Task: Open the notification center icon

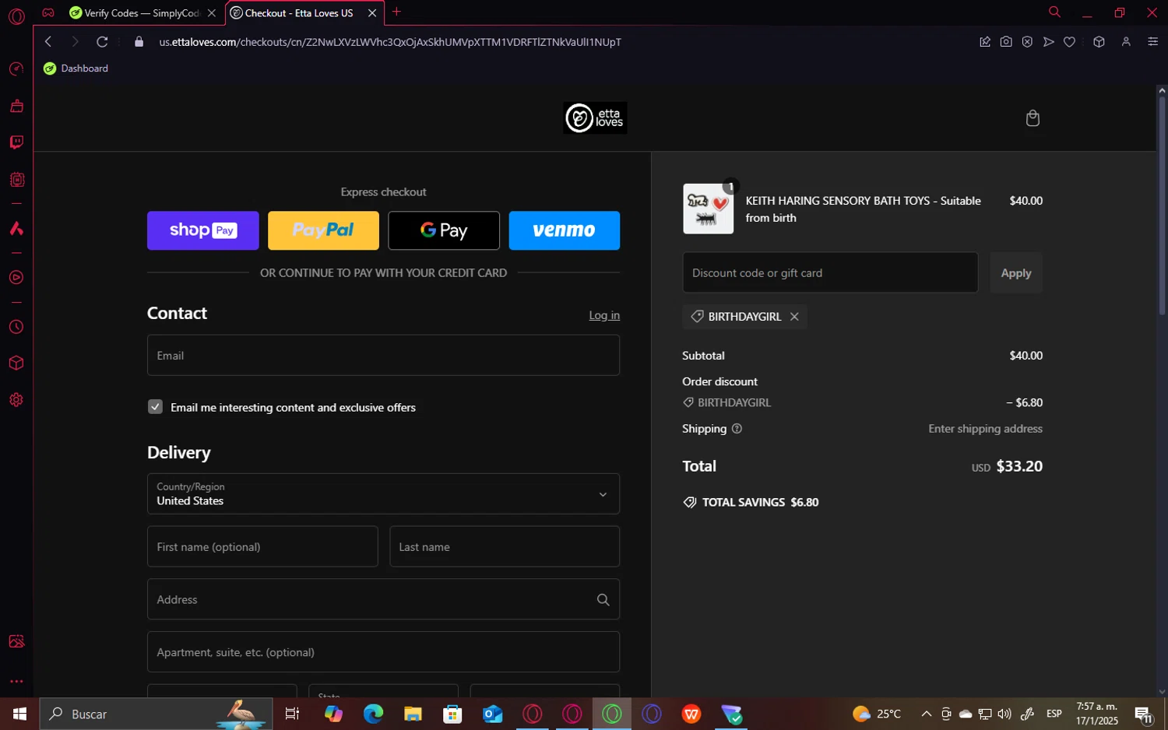Action: (x=1144, y=714)
